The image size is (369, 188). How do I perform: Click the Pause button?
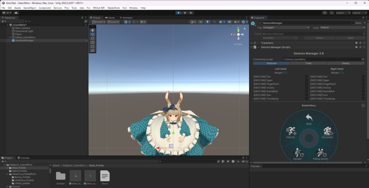tap(185, 13)
